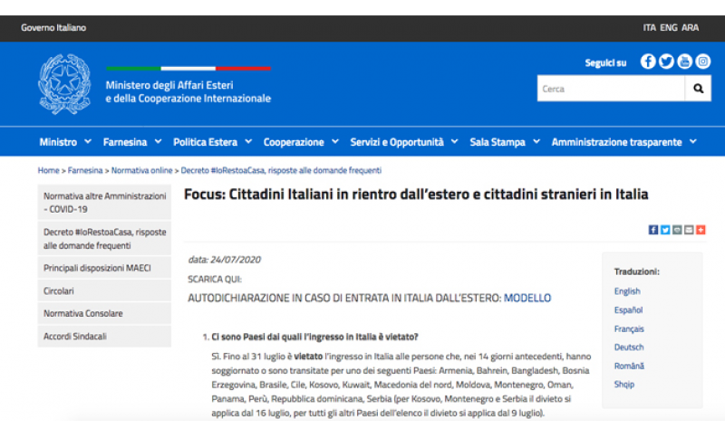Click the email share icon above article

689,230
